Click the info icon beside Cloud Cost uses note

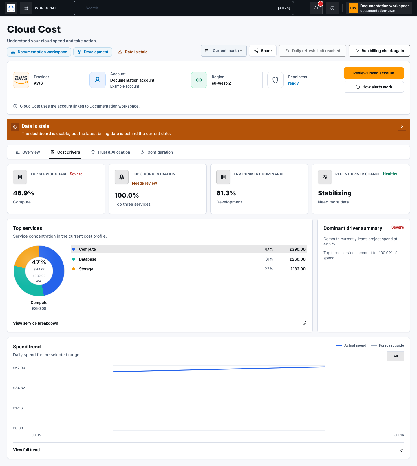pyautogui.click(x=15, y=106)
